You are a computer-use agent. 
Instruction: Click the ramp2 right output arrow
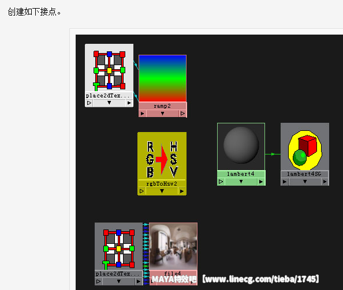[x=182, y=114]
